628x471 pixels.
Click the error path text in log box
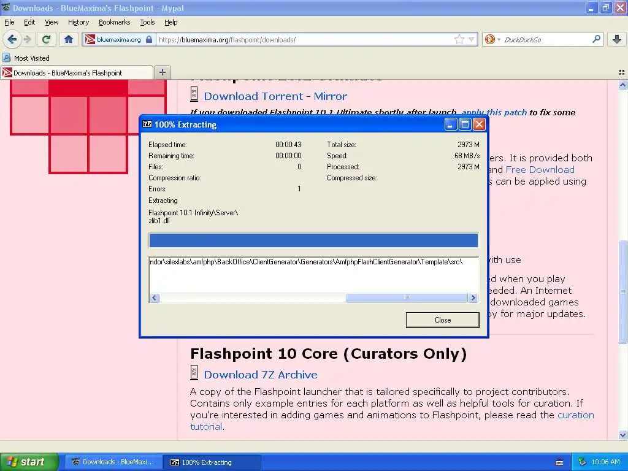point(306,262)
